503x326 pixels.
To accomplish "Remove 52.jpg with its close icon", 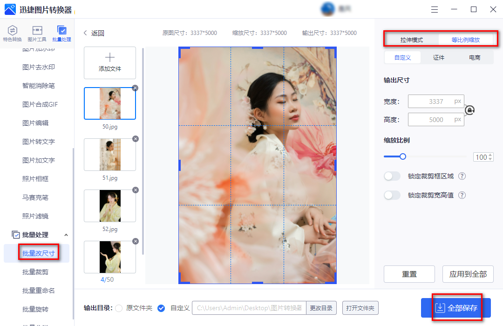I will [x=136, y=190].
